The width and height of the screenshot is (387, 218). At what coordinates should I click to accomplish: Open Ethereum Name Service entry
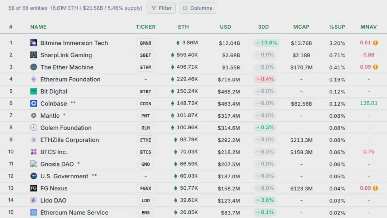[x=74, y=213]
